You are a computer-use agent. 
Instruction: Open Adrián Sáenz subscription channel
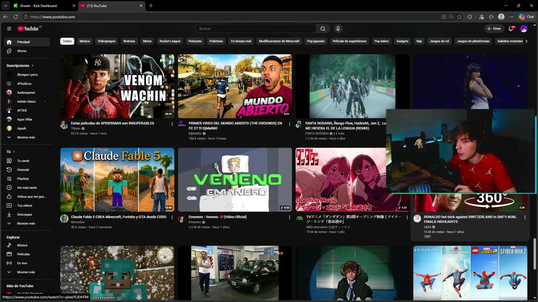27,102
